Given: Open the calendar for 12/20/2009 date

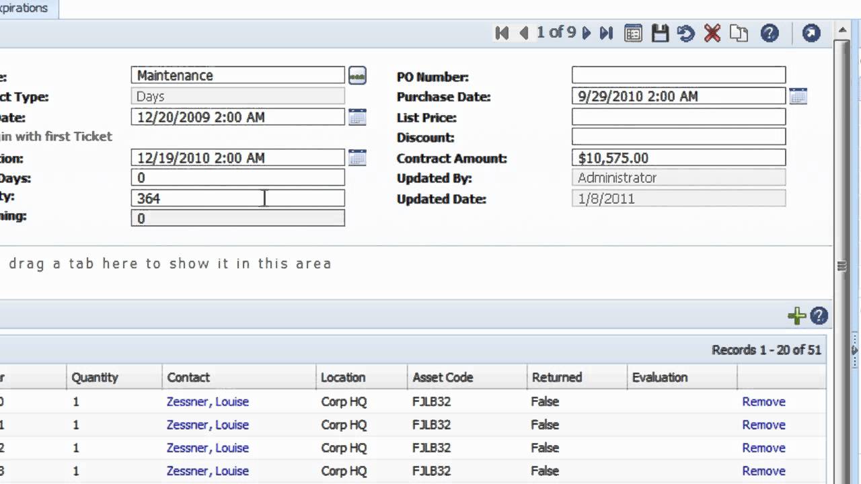Looking at the screenshot, I should 357,117.
